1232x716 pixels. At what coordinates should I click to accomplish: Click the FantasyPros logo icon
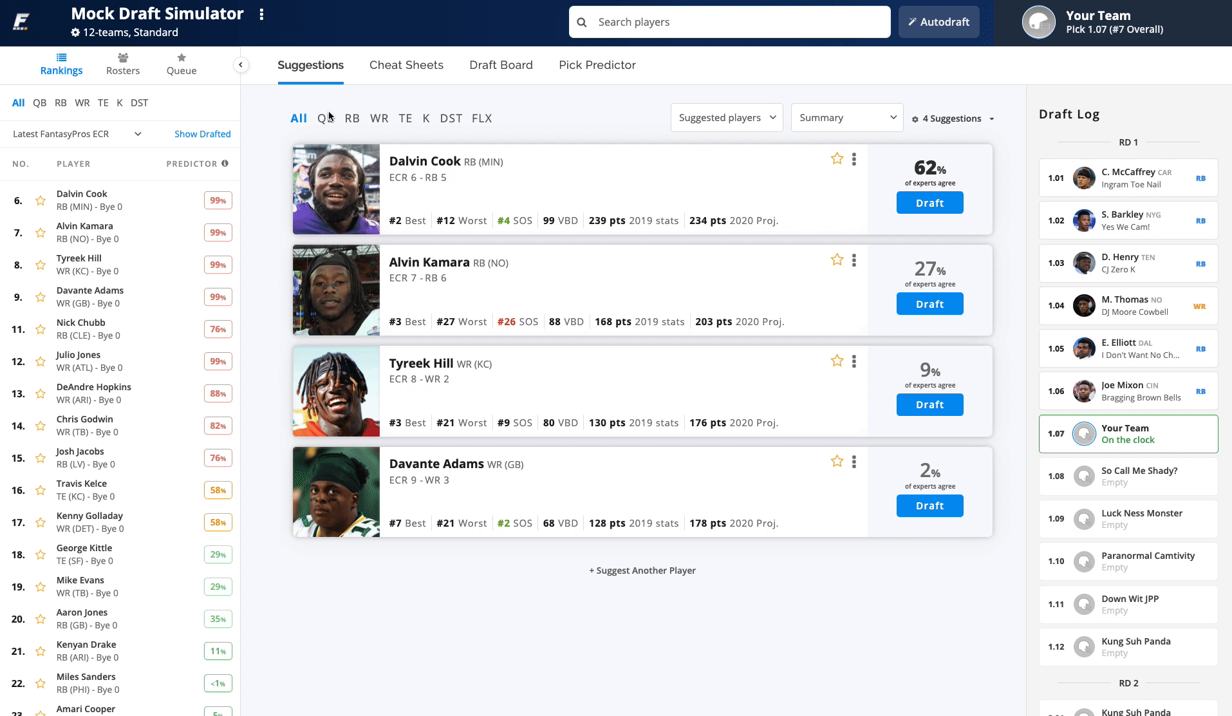(21, 23)
